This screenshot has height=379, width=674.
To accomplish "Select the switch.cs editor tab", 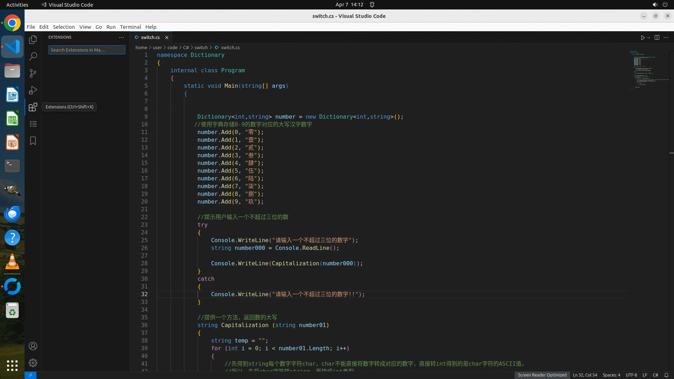I will [x=150, y=37].
